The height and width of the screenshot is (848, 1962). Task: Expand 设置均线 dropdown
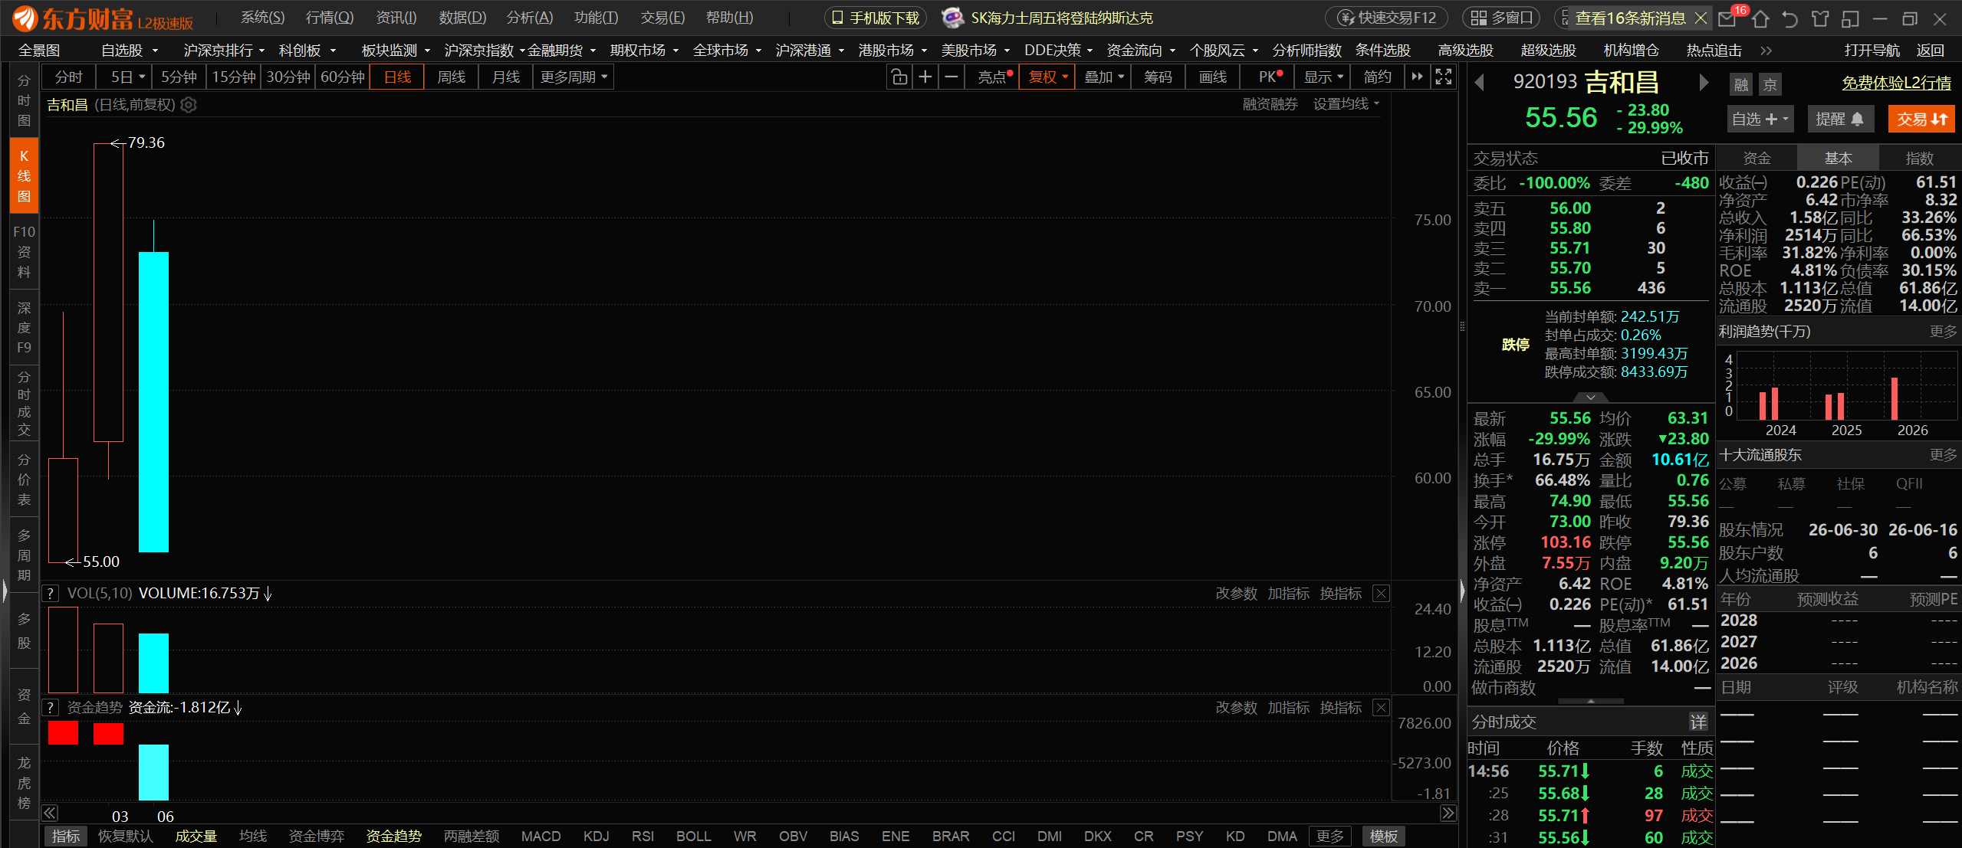(x=1346, y=104)
